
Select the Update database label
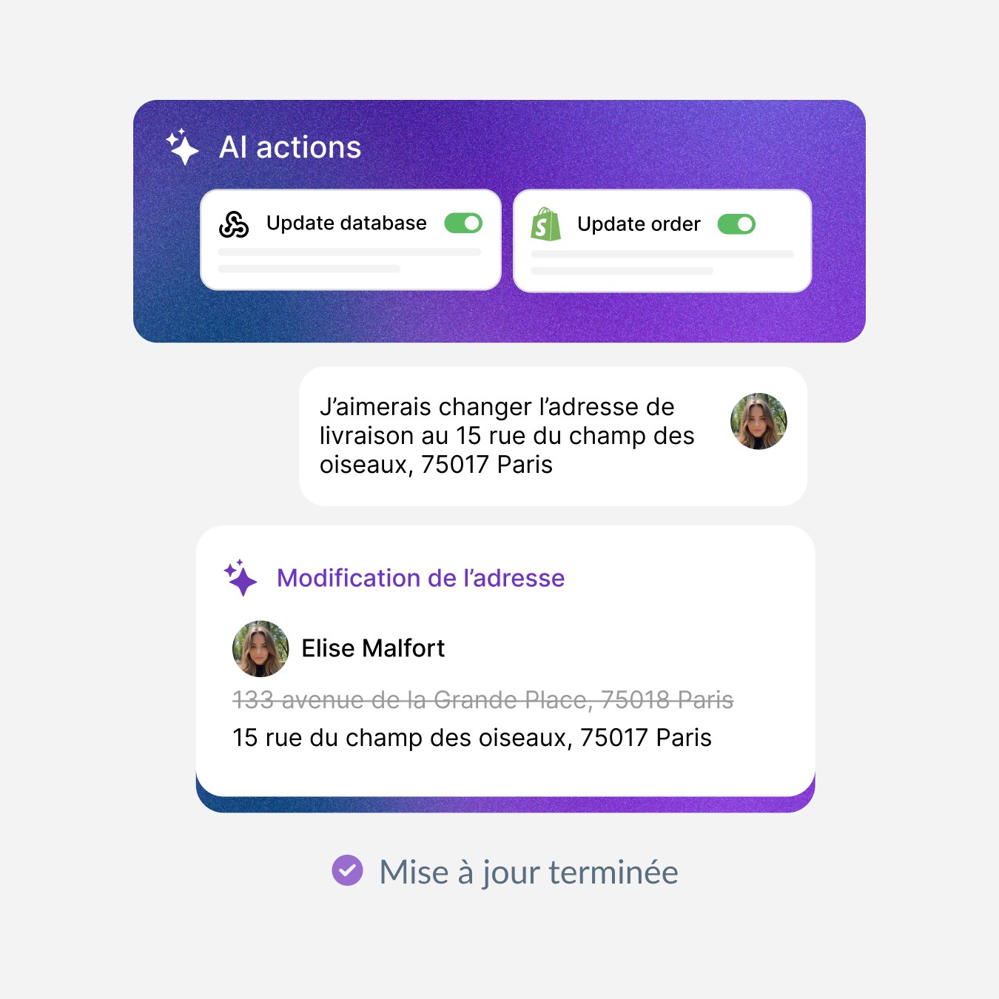coord(346,223)
